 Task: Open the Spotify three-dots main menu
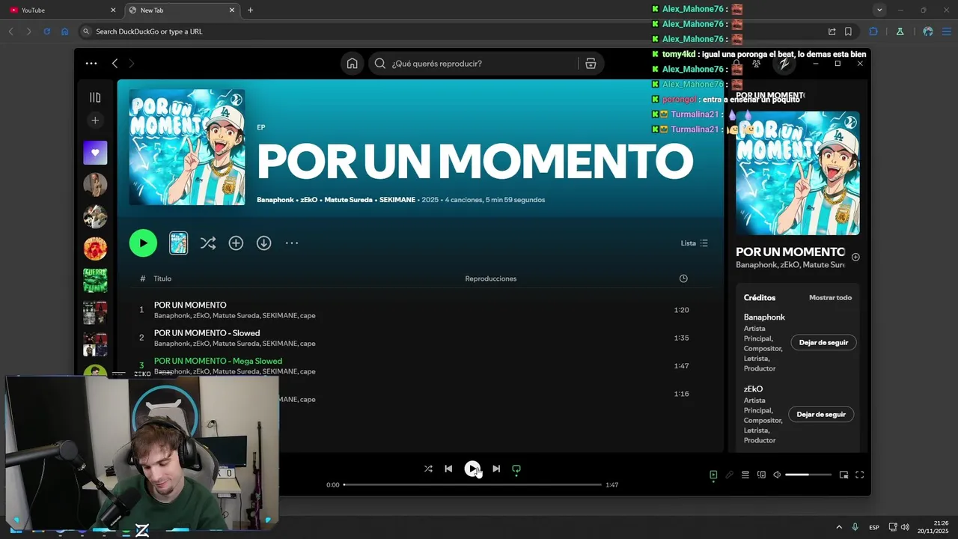pos(91,64)
